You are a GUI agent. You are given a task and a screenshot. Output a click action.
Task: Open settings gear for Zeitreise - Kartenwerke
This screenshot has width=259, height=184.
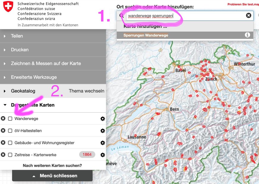click(x=103, y=155)
